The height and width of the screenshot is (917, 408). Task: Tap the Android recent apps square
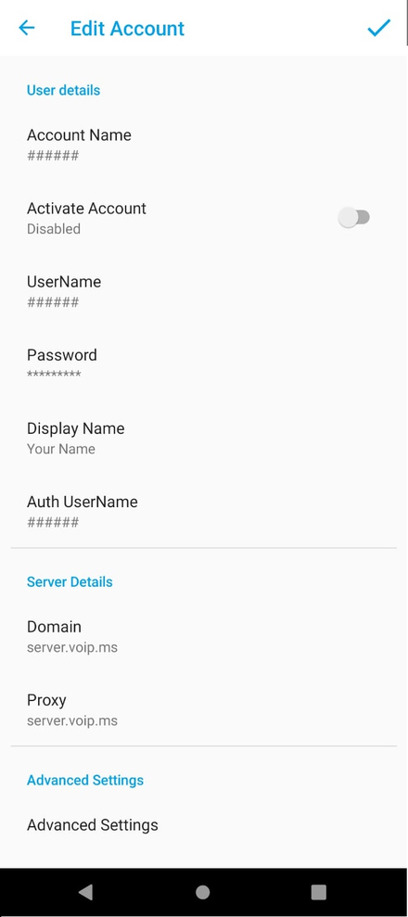(x=319, y=892)
